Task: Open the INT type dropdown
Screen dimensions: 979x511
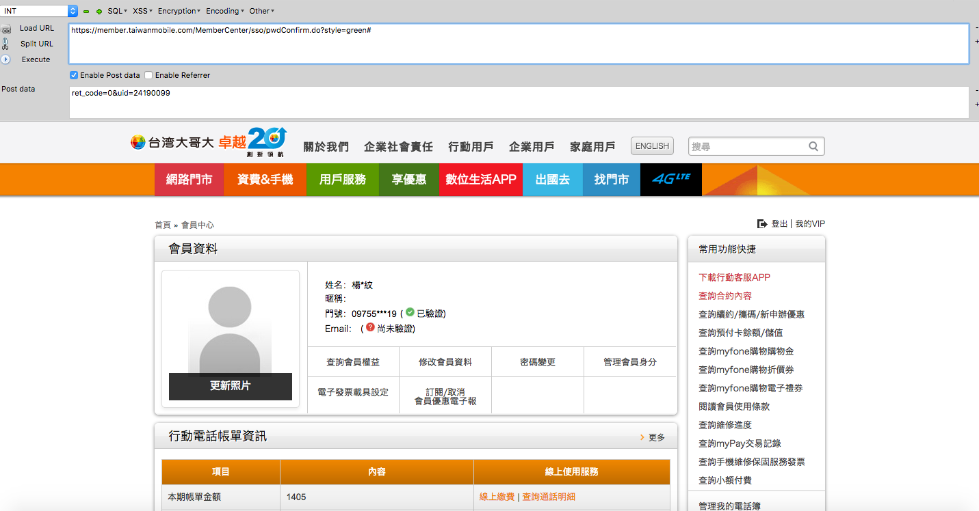Action: point(40,11)
